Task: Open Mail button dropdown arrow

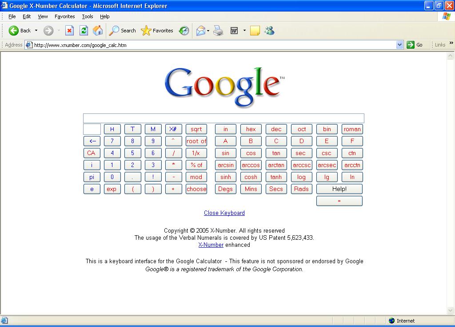Action: pyautogui.click(x=208, y=31)
